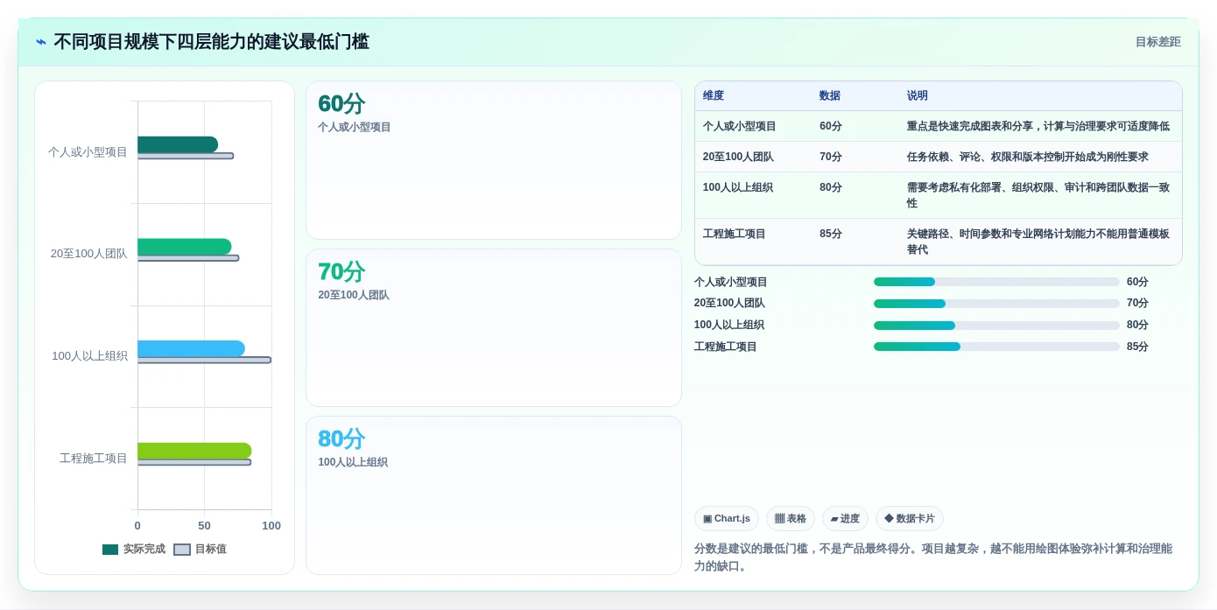Screen dimensions: 1217x610
Task: Open the 60分 data card
Action: coord(494,160)
